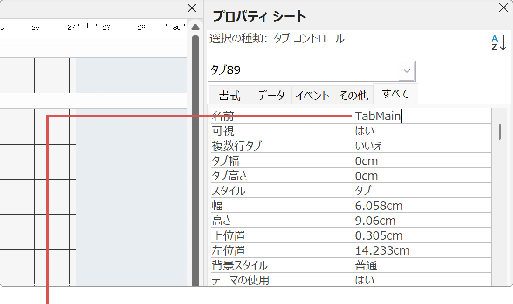Click the scroll-up arrow on the form scrollbar
Image resolution: width=513 pixels, height=304 pixels.
194,26
